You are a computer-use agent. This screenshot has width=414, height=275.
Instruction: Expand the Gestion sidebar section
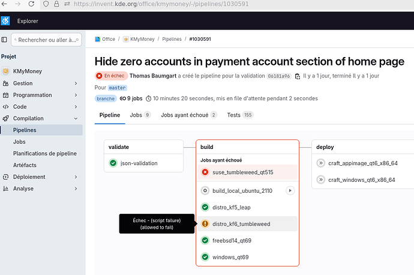pos(76,83)
